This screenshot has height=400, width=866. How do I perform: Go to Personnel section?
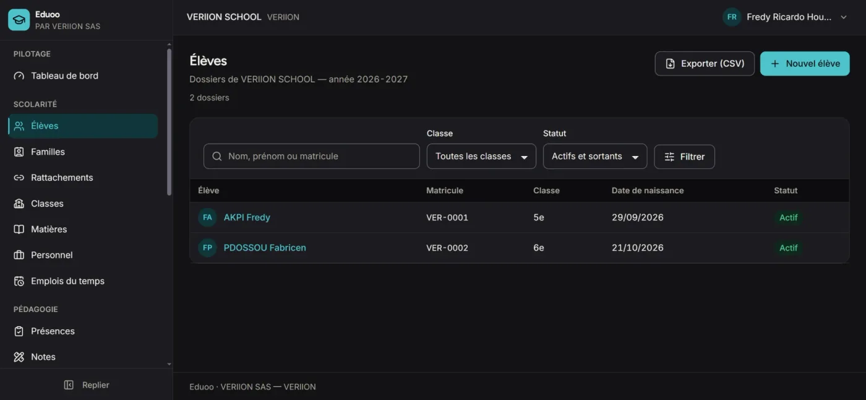point(83,255)
